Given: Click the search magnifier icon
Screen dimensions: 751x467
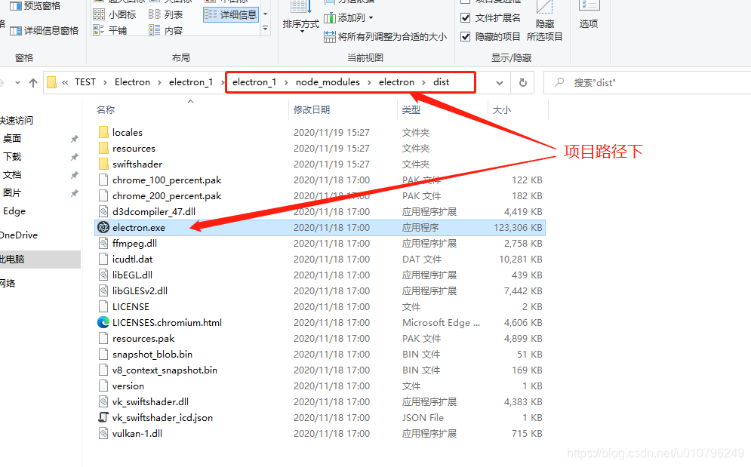Looking at the screenshot, I should pos(559,82).
